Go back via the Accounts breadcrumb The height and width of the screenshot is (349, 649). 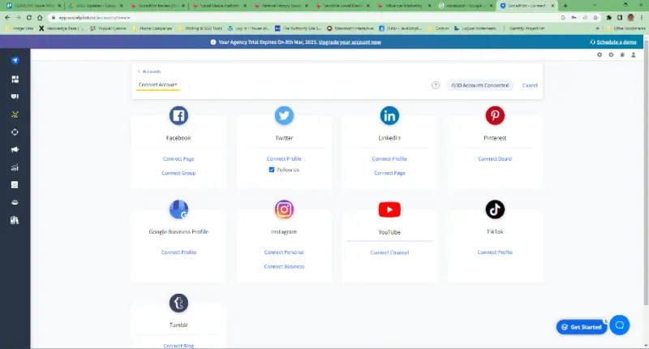150,71
